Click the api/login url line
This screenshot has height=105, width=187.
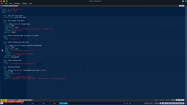tap(18, 24)
